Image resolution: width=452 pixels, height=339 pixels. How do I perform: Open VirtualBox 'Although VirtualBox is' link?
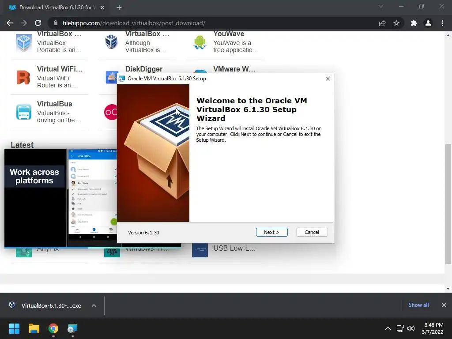pos(147,34)
